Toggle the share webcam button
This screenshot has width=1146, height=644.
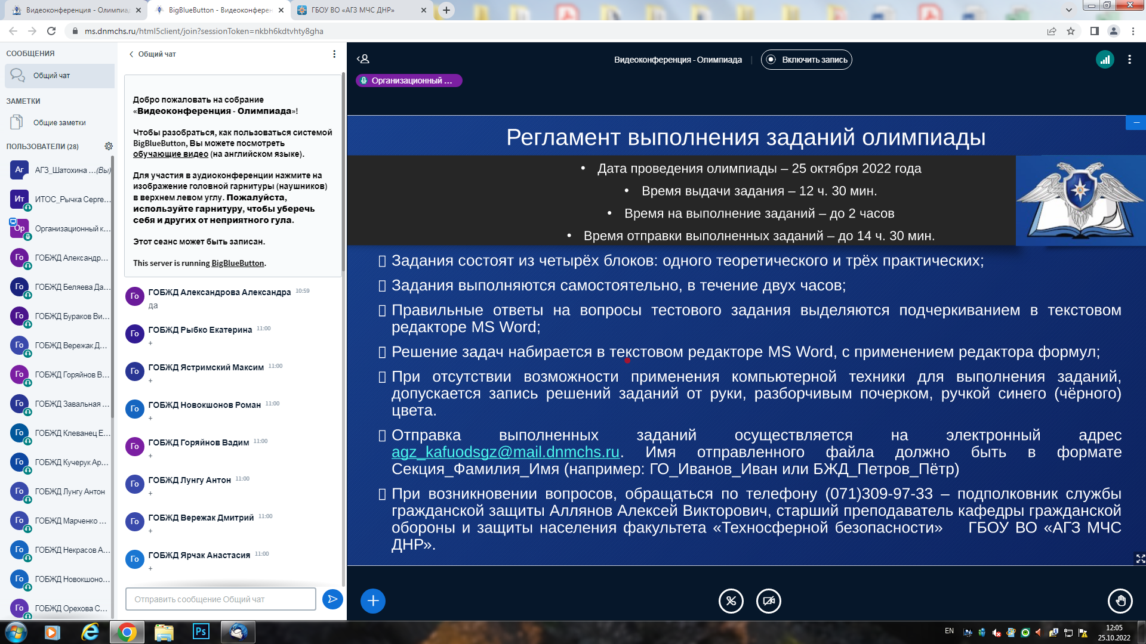click(769, 600)
